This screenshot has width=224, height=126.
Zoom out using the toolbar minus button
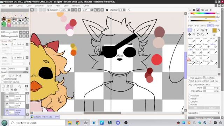coord(72,10)
